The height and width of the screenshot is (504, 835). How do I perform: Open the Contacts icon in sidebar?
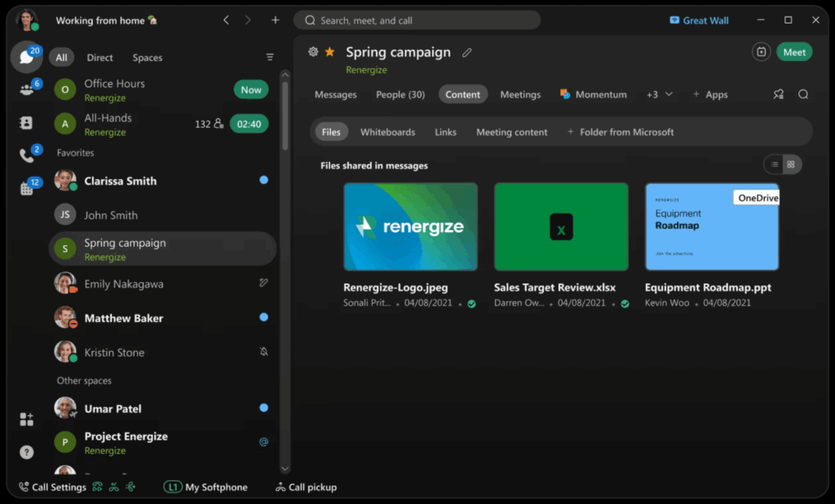[x=26, y=123]
